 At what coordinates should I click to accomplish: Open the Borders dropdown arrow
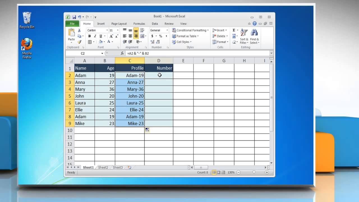[94, 42]
